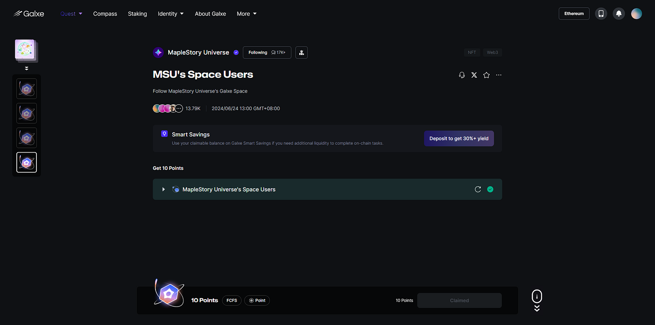Click the Galxe logo
This screenshot has width=655, height=325.
(29, 14)
